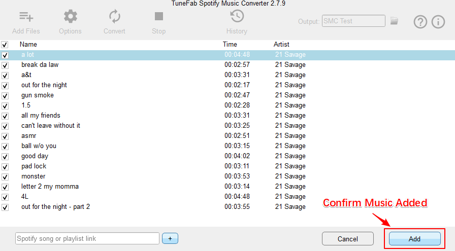Click the Time column header
The width and height of the screenshot is (455, 251).
pyautogui.click(x=230, y=44)
